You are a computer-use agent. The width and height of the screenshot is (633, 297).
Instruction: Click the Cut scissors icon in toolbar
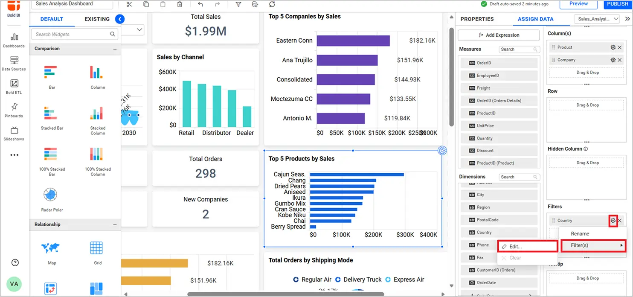click(129, 4)
